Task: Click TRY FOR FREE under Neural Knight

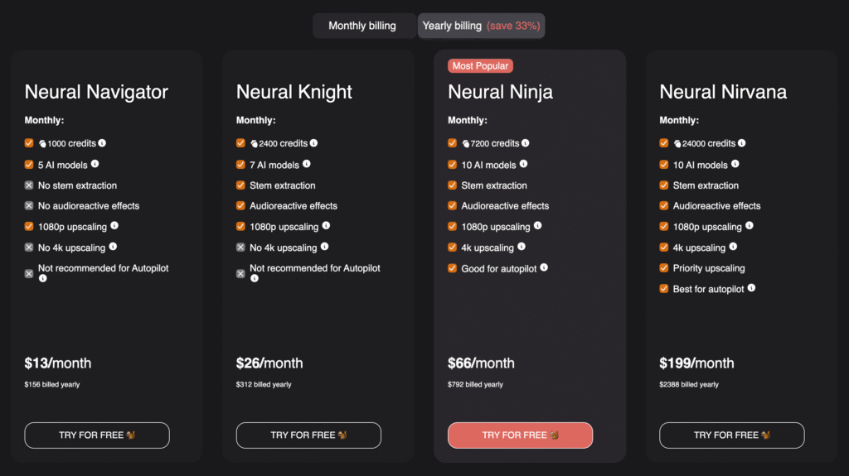Action: [308, 435]
